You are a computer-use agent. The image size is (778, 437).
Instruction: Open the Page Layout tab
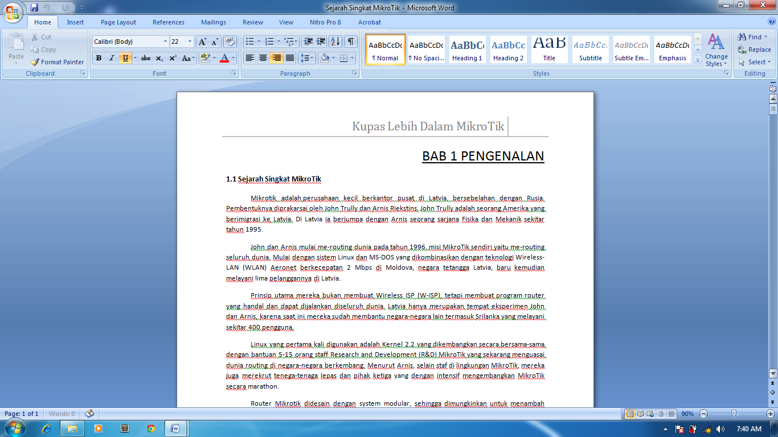point(118,22)
